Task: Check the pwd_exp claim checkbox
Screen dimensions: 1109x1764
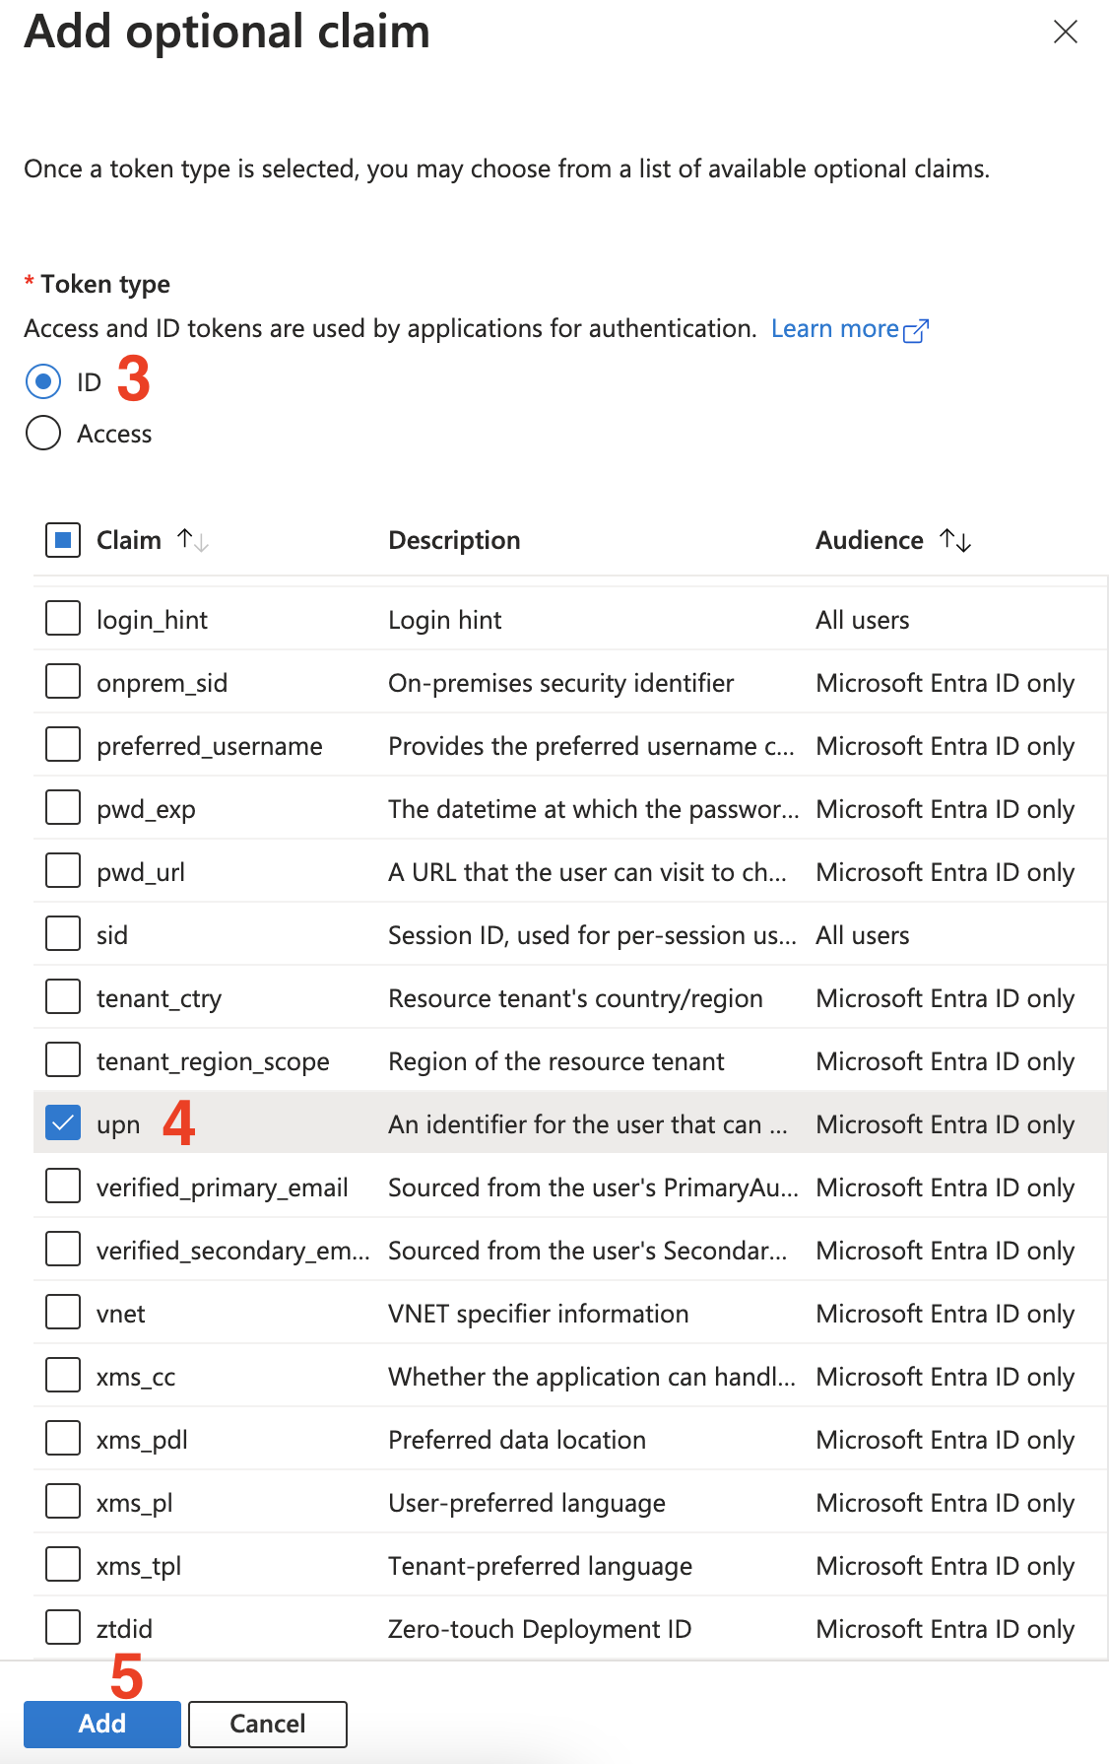Action: [x=63, y=808]
